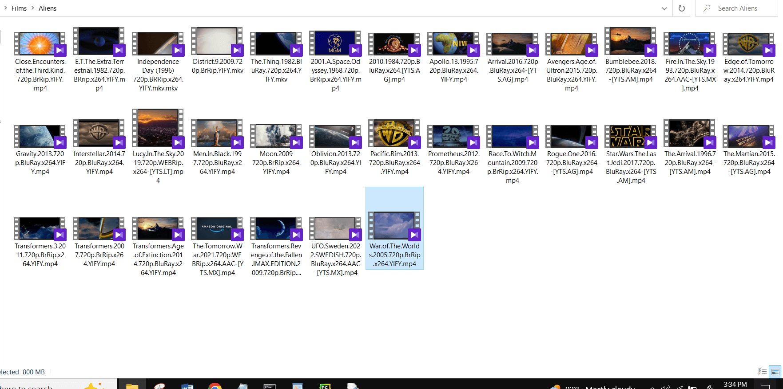Click the selected War.of.The.Worlds.2005 file name
Image resolution: width=783 pixels, height=389 pixels.
[x=394, y=255]
